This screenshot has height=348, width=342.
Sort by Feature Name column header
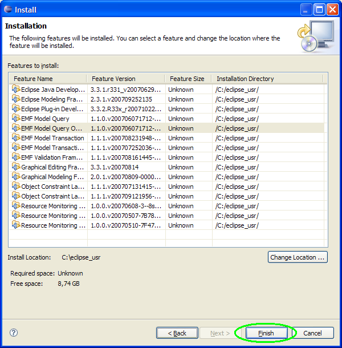(48, 79)
